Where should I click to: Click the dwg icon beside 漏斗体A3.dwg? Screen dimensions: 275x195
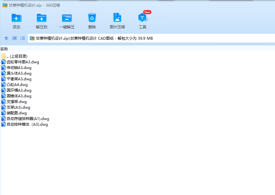[x=3, y=73]
